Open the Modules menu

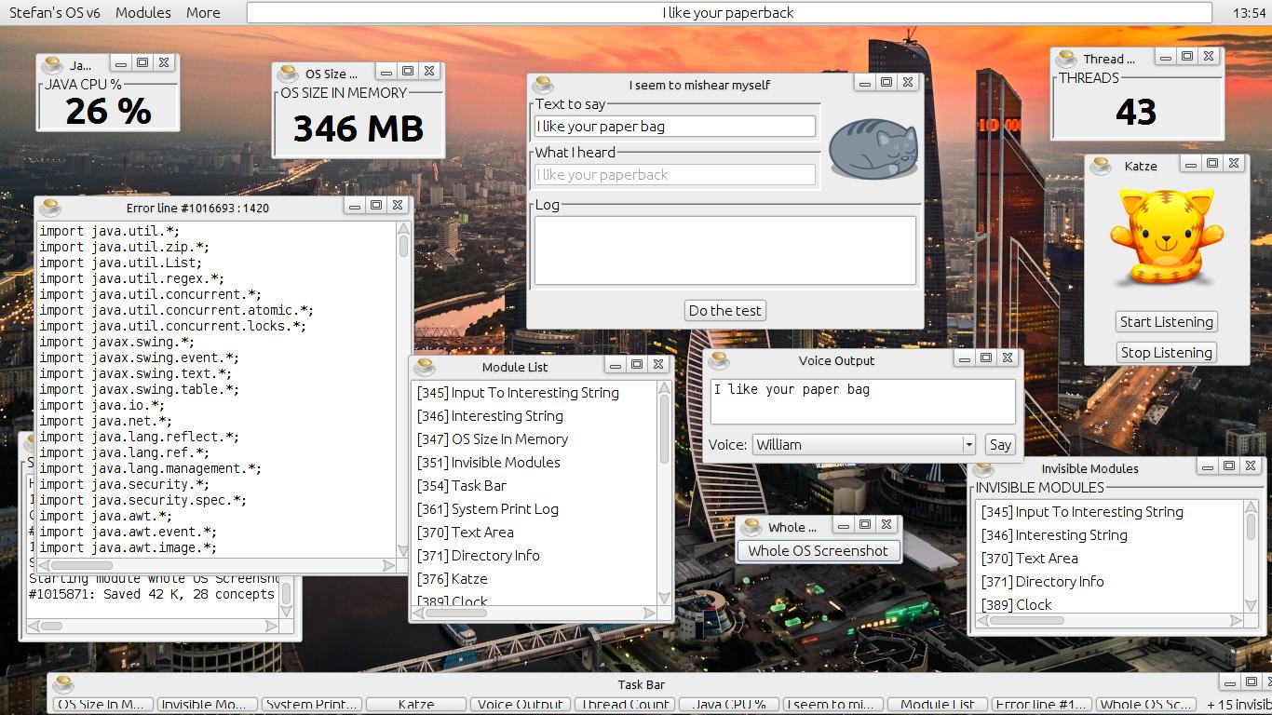click(143, 13)
